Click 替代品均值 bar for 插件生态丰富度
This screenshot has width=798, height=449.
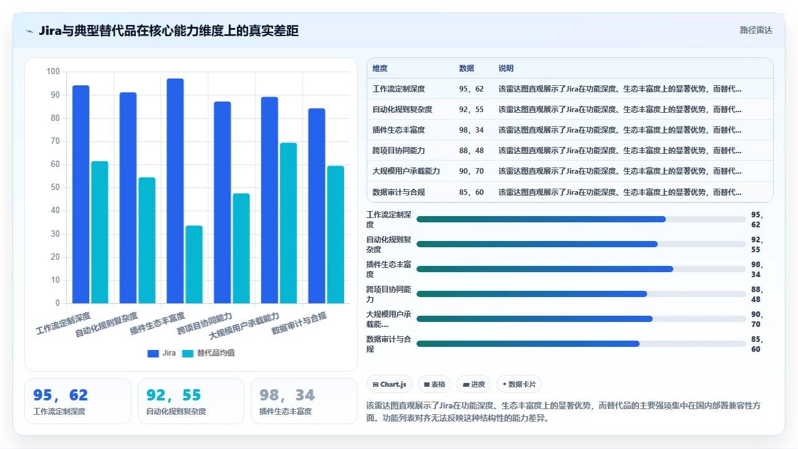pyautogui.click(x=194, y=265)
